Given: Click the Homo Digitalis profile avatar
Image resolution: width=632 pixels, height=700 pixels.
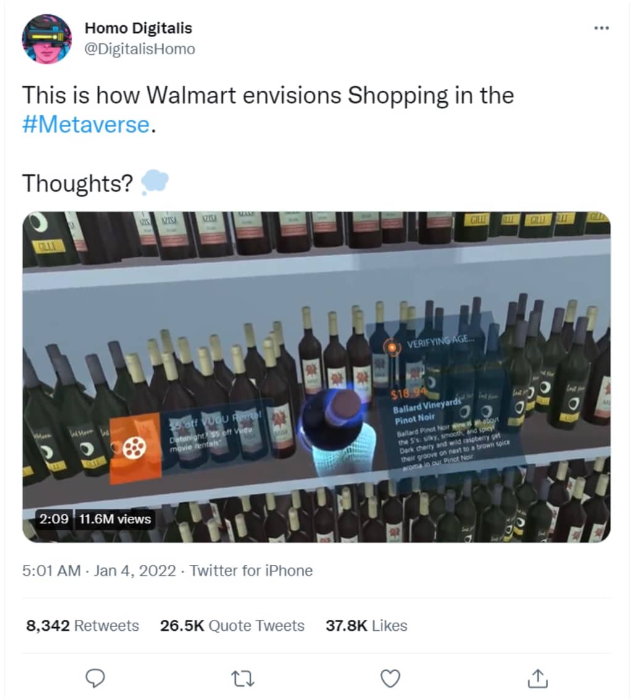Looking at the screenshot, I should pyautogui.click(x=46, y=39).
